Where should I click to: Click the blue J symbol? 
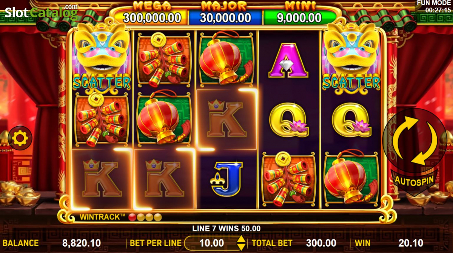225,179
